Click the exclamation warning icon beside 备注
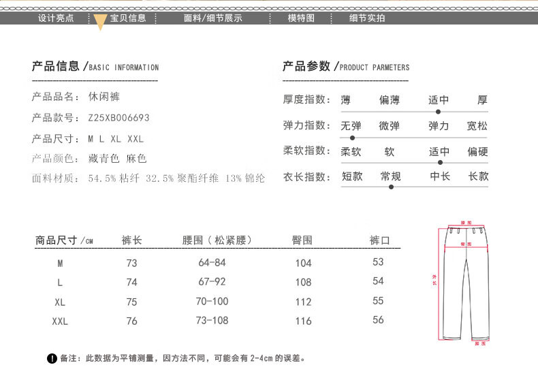538x380 pixels. pyautogui.click(x=52, y=359)
